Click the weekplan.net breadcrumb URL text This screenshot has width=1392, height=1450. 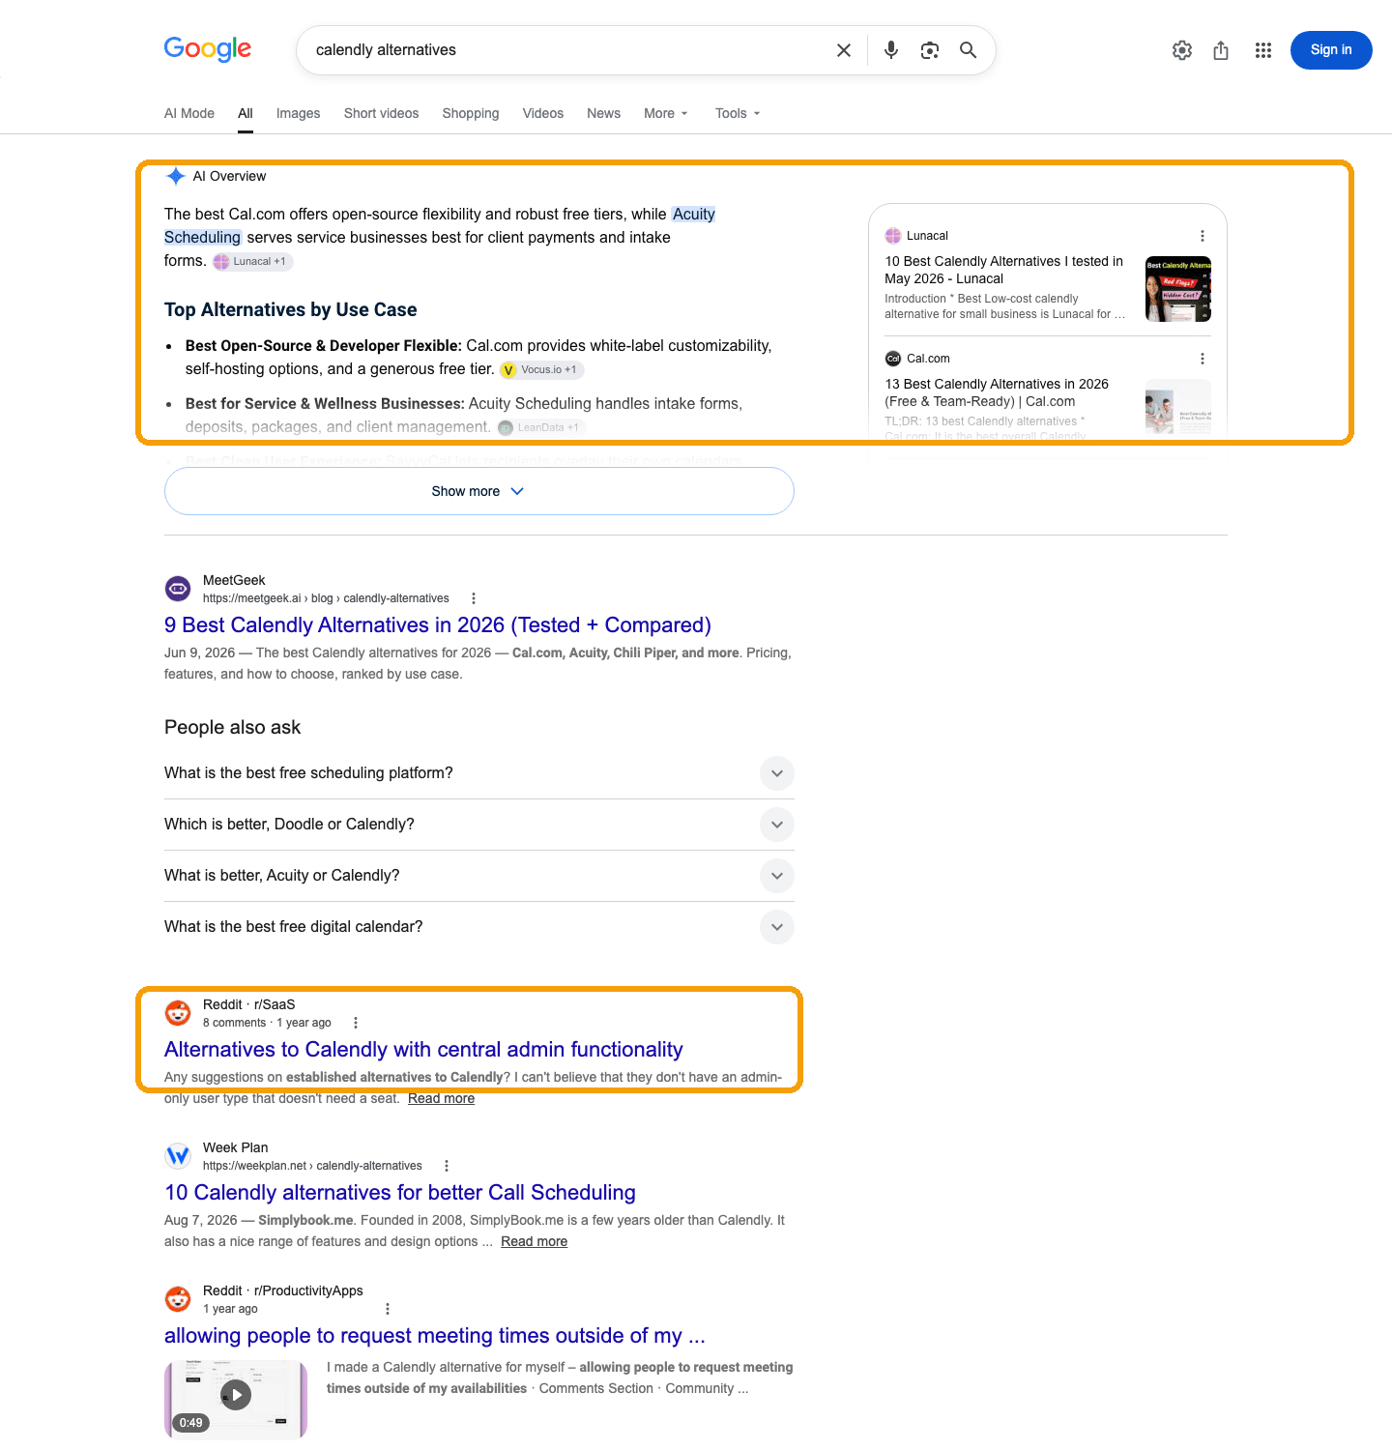(312, 1166)
